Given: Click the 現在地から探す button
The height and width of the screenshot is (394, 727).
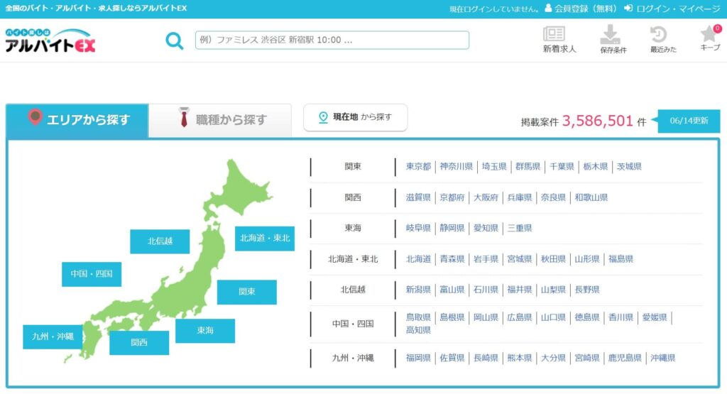Looking at the screenshot, I should 355,117.
